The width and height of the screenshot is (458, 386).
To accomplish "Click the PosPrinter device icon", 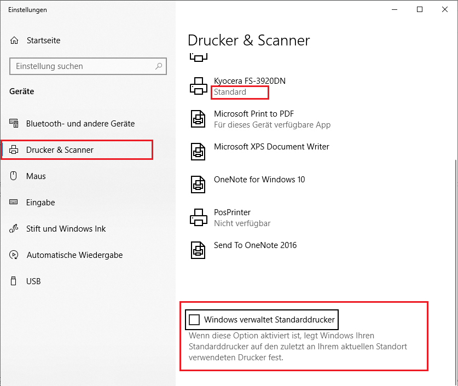I will (198, 217).
